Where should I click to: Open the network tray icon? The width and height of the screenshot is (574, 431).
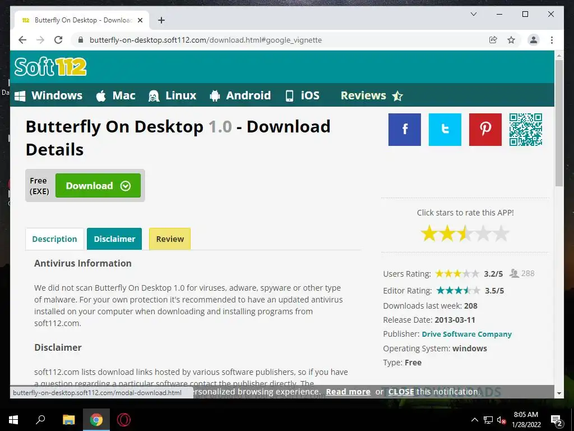tap(488, 420)
